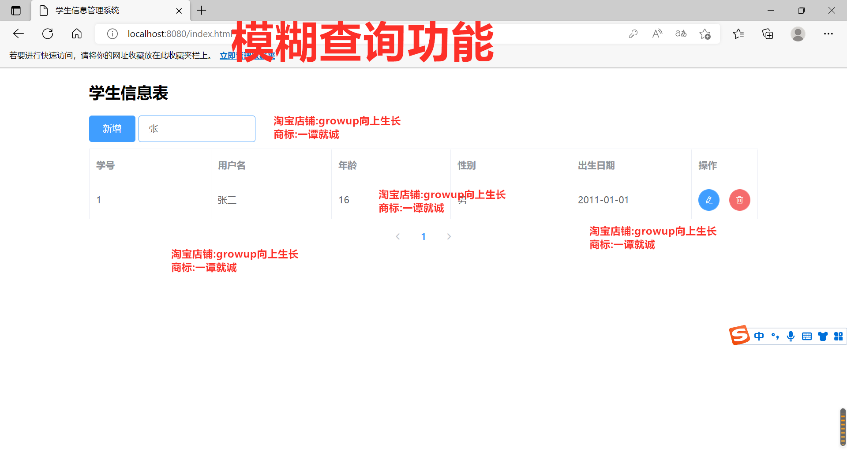Open browser Settings and more menu
847x456 pixels.
click(828, 34)
